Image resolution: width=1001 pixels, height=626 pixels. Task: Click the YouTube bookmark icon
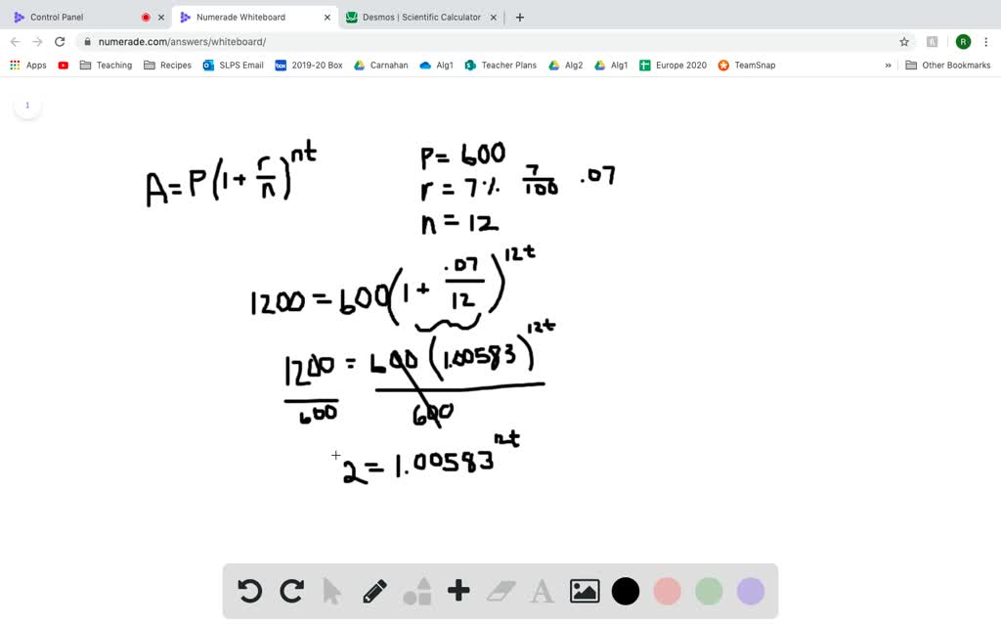(63, 65)
